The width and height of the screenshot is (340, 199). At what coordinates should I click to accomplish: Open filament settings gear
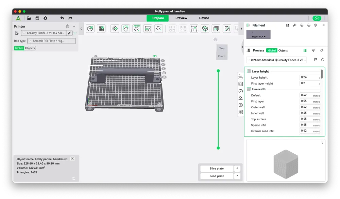pyautogui.click(x=315, y=25)
